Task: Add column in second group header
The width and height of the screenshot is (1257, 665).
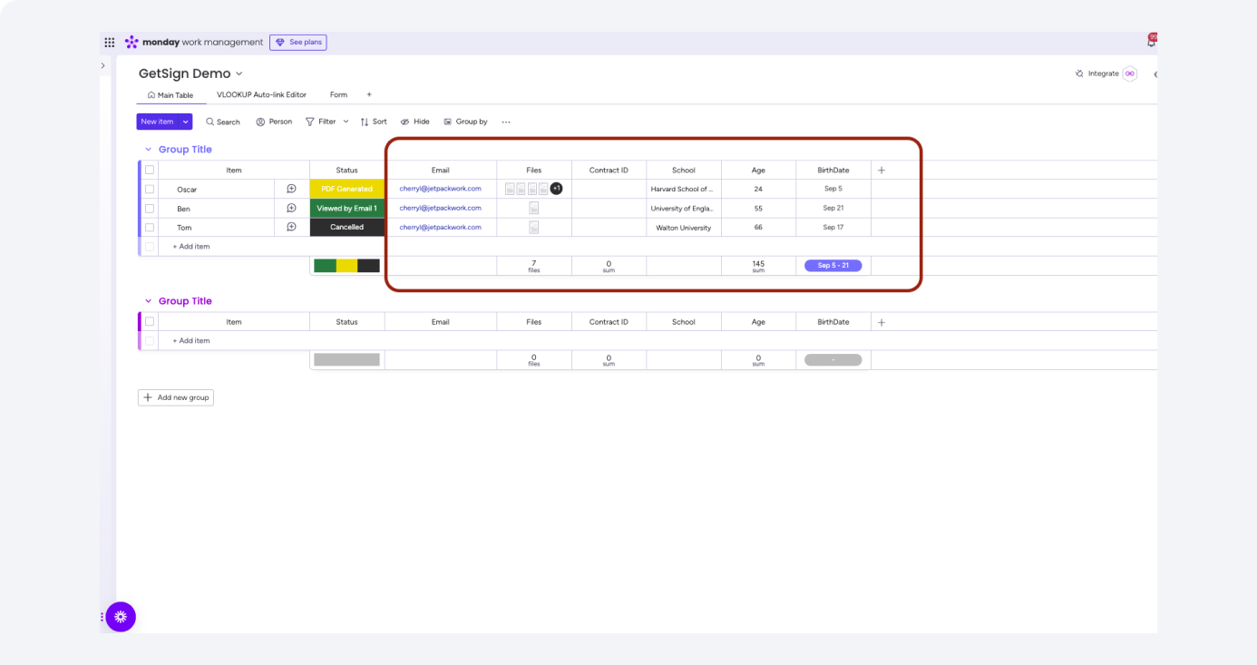Action: pyautogui.click(x=882, y=322)
